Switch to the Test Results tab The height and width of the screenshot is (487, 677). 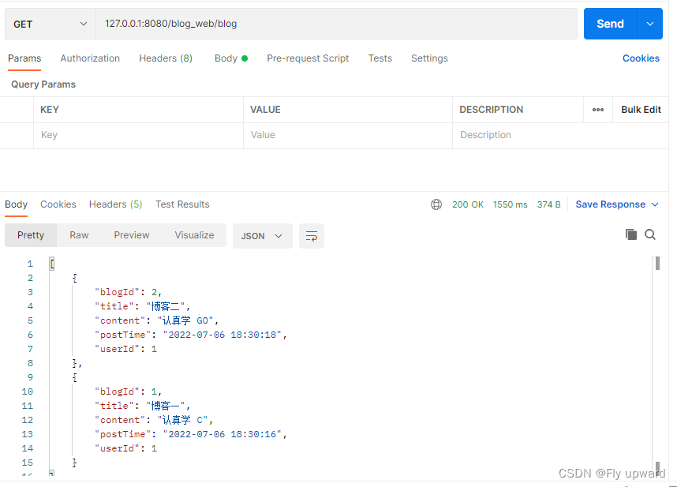point(181,204)
